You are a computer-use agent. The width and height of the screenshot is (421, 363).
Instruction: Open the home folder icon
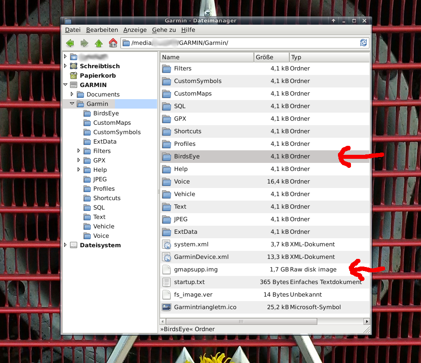point(113,43)
